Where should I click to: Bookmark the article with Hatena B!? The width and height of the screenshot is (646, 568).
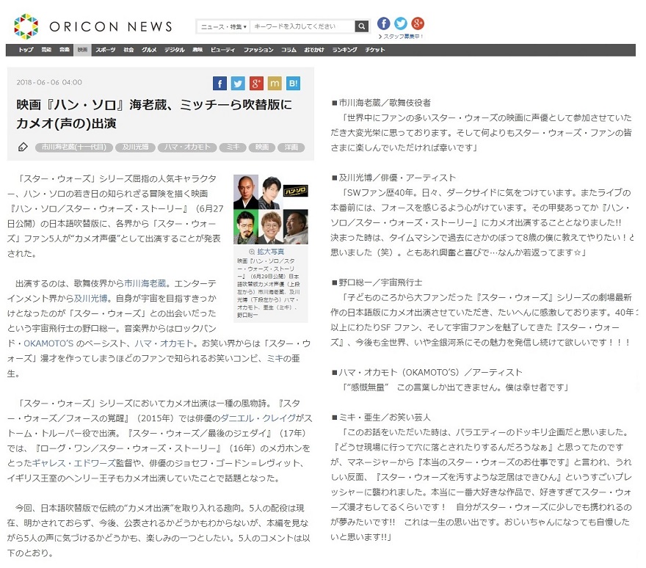[x=293, y=84]
